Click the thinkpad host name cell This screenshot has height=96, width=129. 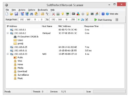point(46,33)
